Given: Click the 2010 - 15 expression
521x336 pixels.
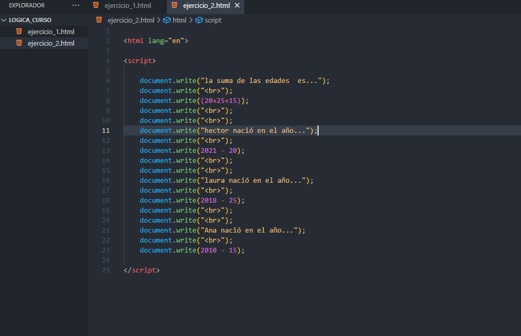Looking at the screenshot, I should pyautogui.click(x=219, y=250).
